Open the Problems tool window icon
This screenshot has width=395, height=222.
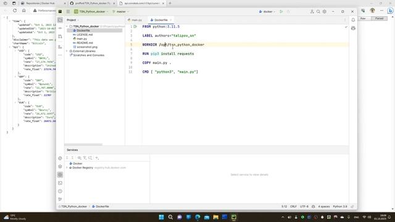60,191
